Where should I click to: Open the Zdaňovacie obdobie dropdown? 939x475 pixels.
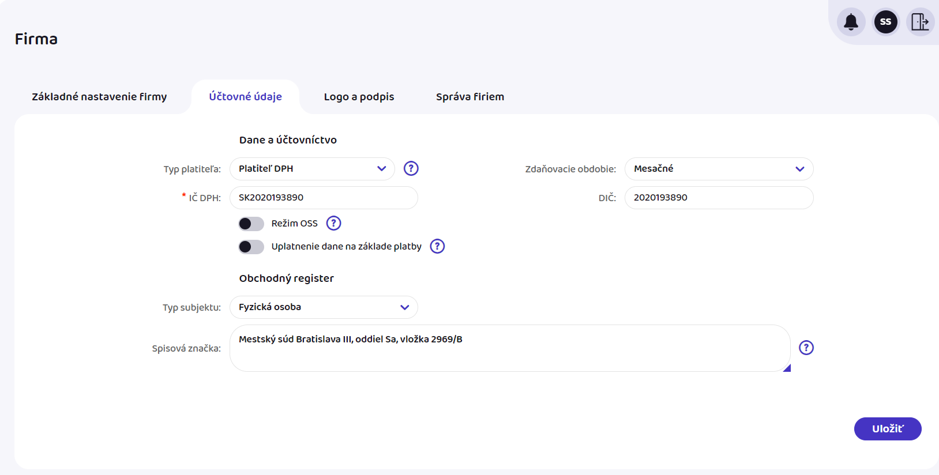(719, 169)
